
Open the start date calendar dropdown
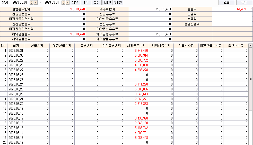[36, 3]
